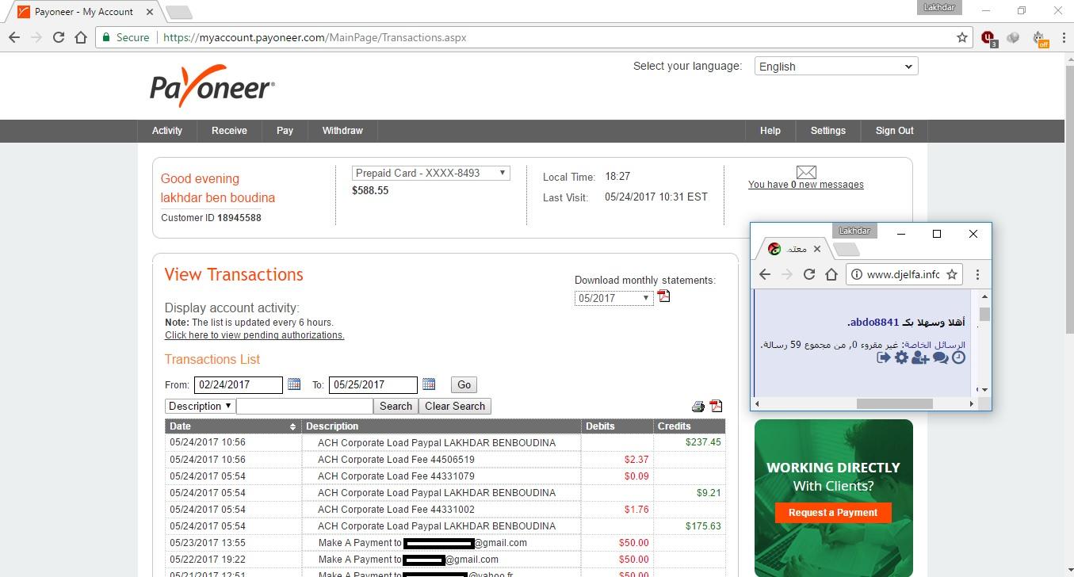This screenshot has width=1074, height=577.
Task: Open the From date calendar picker
Action: tap(294, 384)
